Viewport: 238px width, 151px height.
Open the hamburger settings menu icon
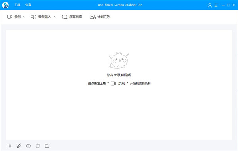(x=216, y=5)
